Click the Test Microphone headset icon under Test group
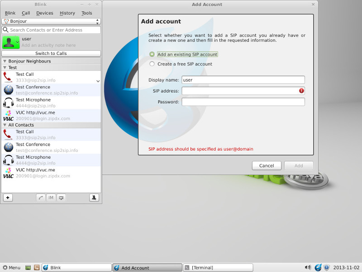 pos(9,103)
